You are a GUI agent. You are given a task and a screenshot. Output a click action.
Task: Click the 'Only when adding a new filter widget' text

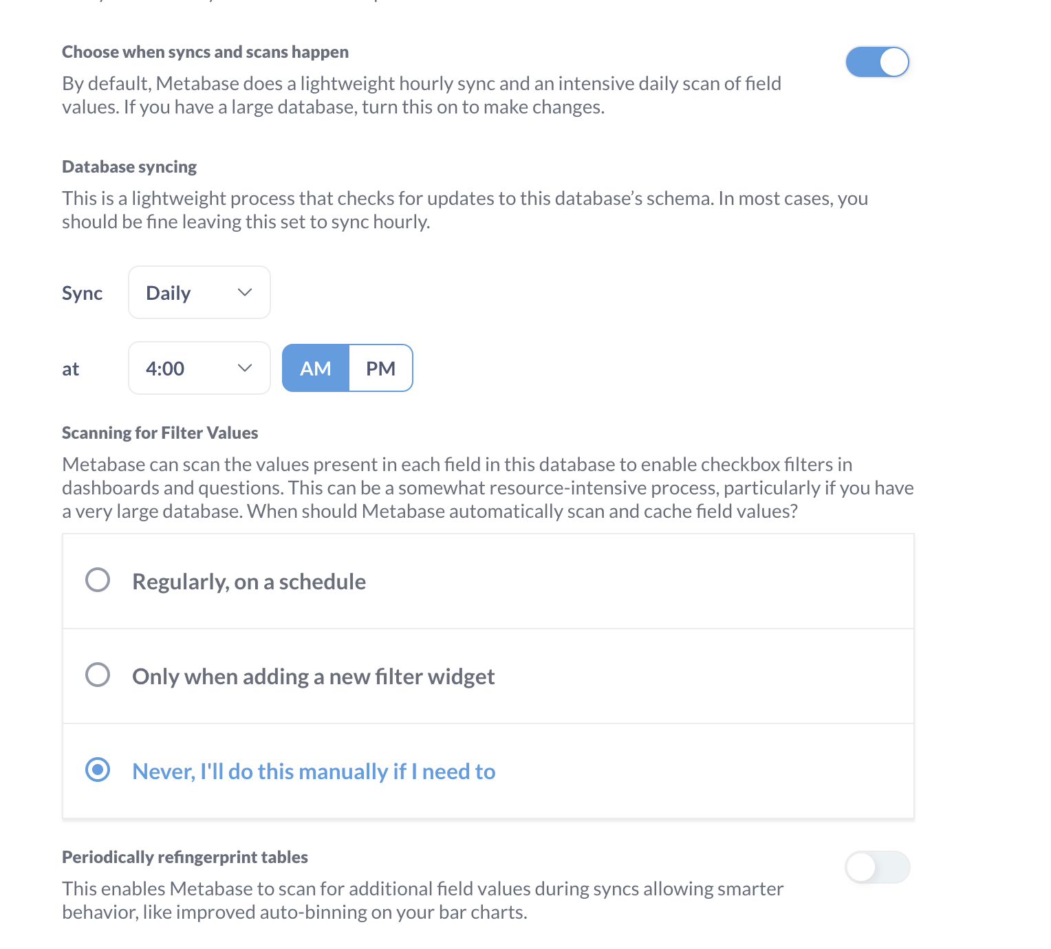click(x=314, y=677)
